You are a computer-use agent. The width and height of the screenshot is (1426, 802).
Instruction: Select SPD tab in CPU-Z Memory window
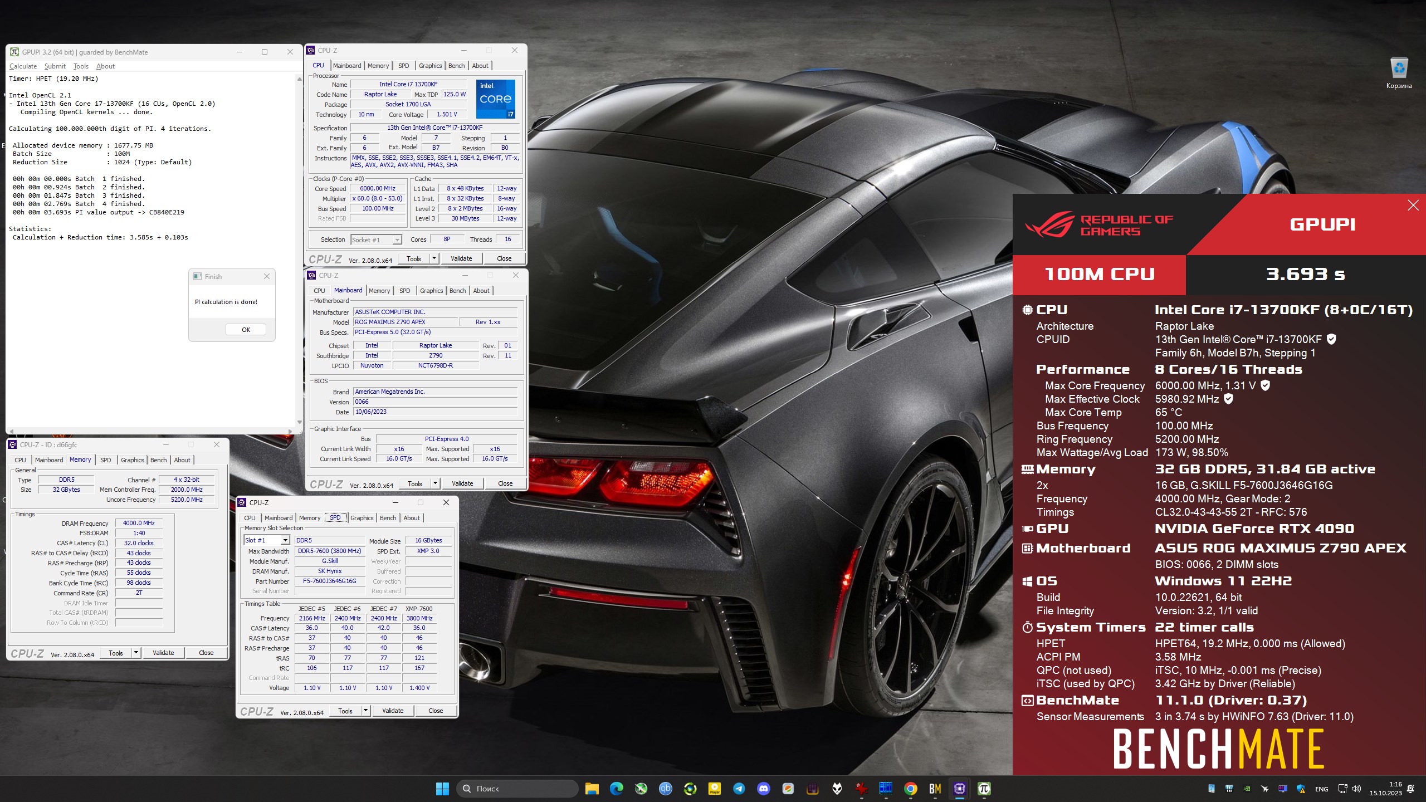coord(105,460)
